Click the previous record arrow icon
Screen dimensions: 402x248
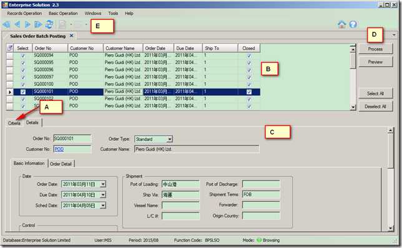(x=17, y=24)
